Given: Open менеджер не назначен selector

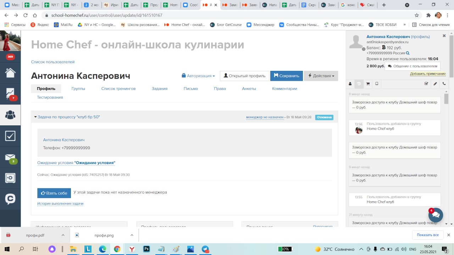Looking at the screenshot, I should point(265,117).
